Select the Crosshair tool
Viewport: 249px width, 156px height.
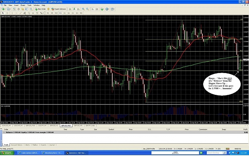coord(7,13)
